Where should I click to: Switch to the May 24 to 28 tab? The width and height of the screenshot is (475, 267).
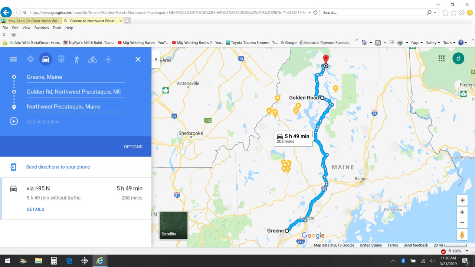point(31,21)
